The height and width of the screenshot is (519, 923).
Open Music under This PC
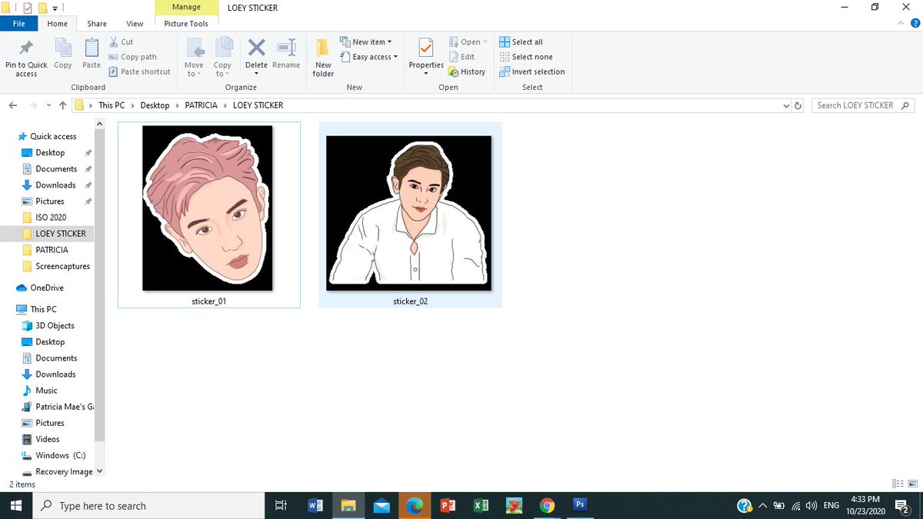click(46, 391)
